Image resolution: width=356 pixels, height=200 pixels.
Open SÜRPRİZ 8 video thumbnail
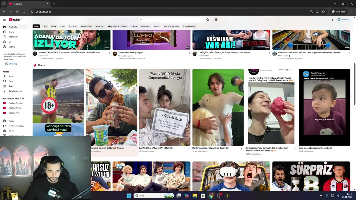pyautogui.click(x=311, y=176)
